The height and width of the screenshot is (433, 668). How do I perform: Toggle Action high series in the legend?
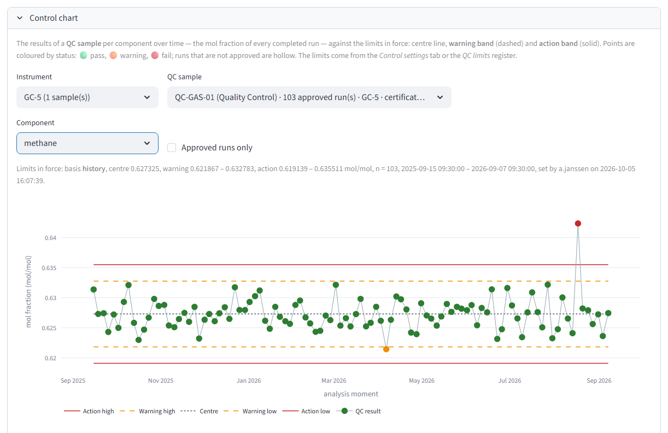pos(89,411)
